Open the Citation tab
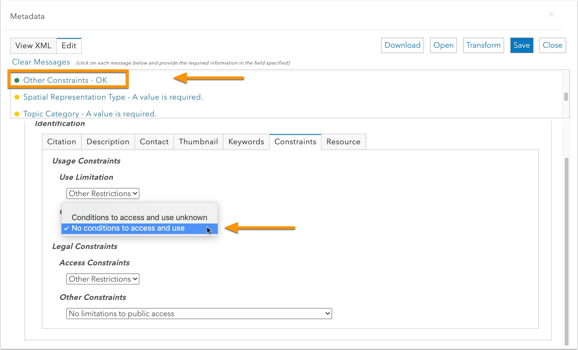The width and height of the screenshot is (578, 350). (x=62, y=142)
